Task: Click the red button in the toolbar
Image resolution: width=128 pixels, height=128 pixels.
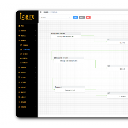Action: pos(88,18)
